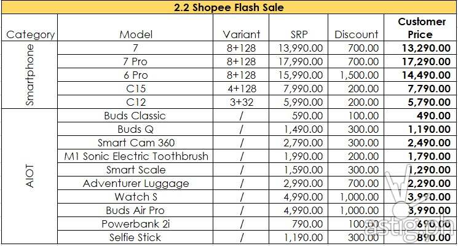Select the M1 Sonic Electric Toothbrush cell

(136, 156)
